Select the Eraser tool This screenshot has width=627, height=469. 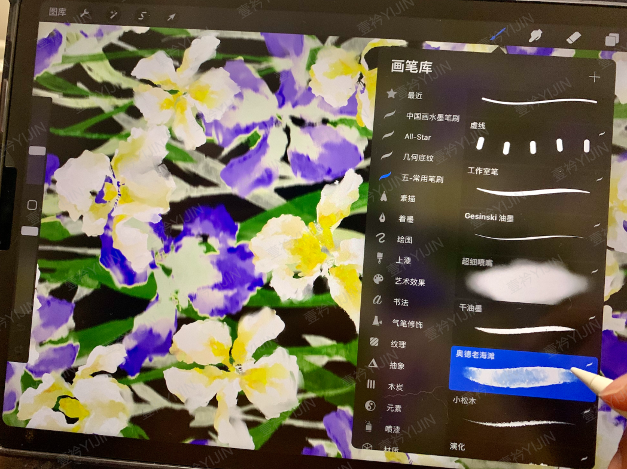(x=573, y=38)
